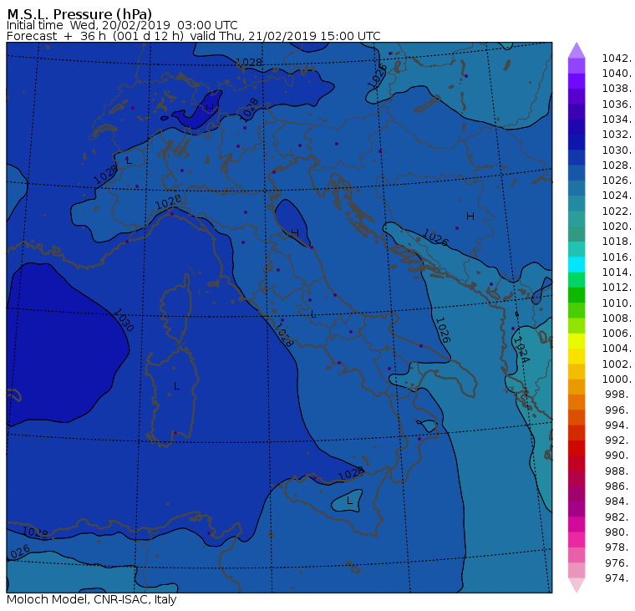Click the H high marker over the Alps
Screen dimensions: 635x611
[x=210, y=108]
